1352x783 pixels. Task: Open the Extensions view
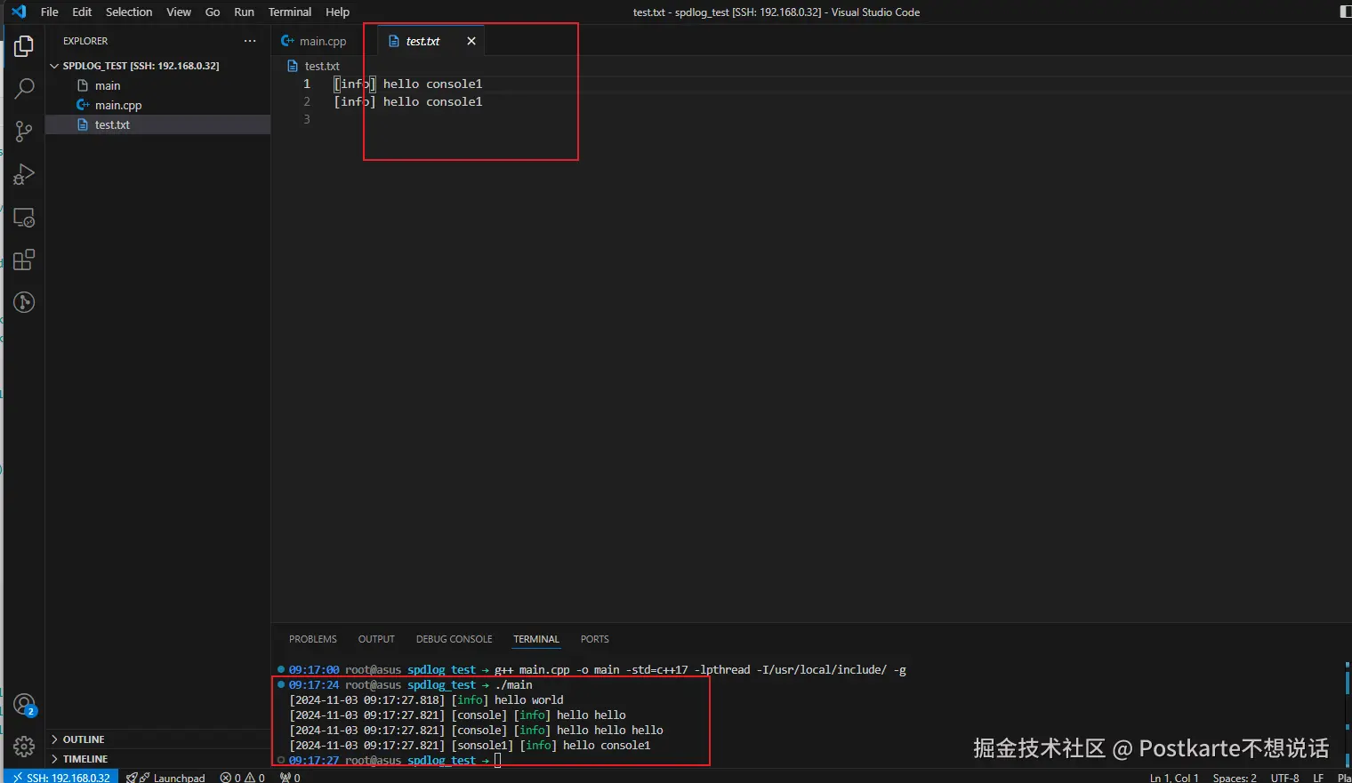[24, 260]
